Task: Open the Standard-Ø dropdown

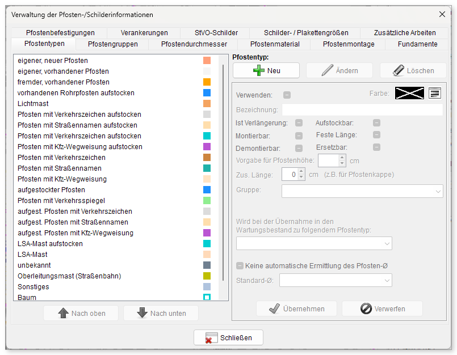Action: click(x=336, y=281)
